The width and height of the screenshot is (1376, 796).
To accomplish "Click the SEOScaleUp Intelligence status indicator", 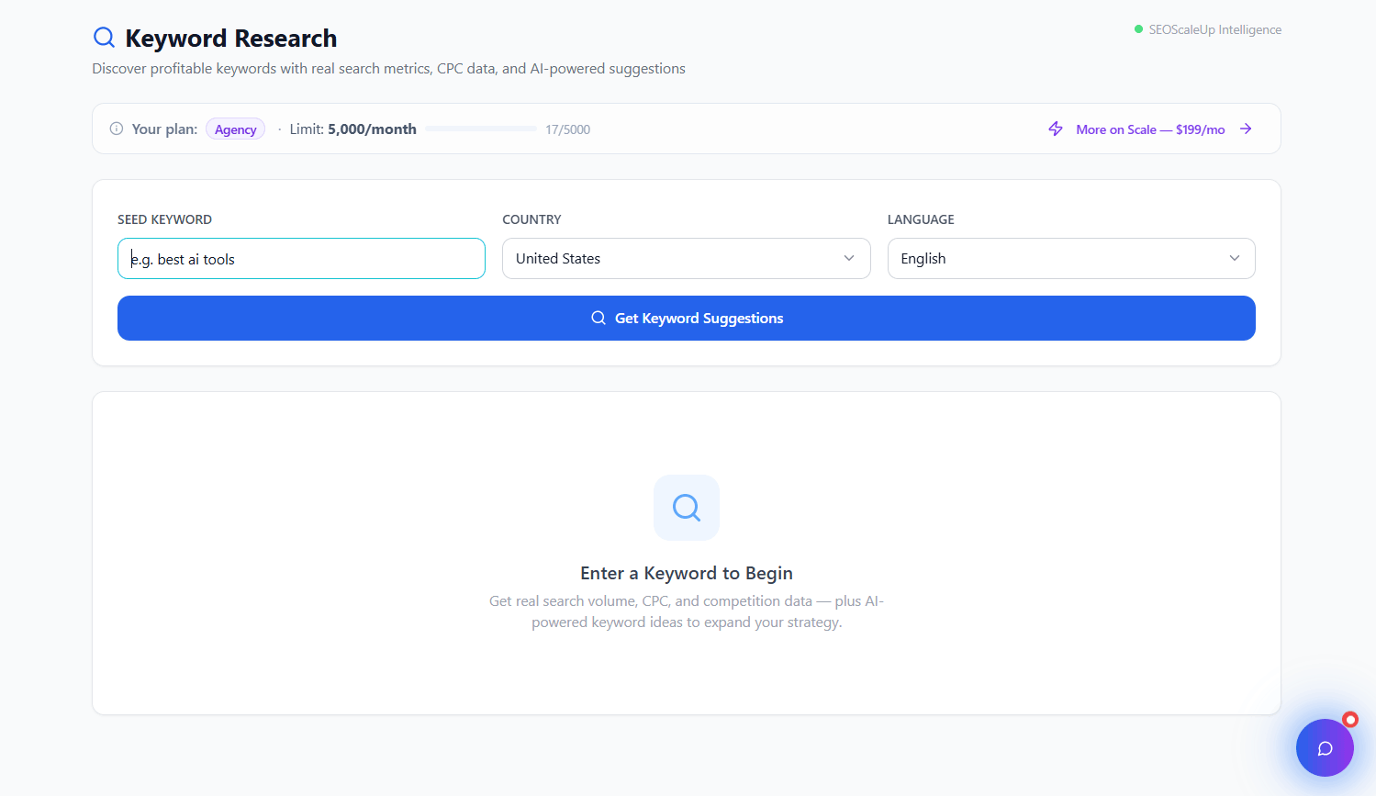I will pyautogui.click(x=1208, y=28).
